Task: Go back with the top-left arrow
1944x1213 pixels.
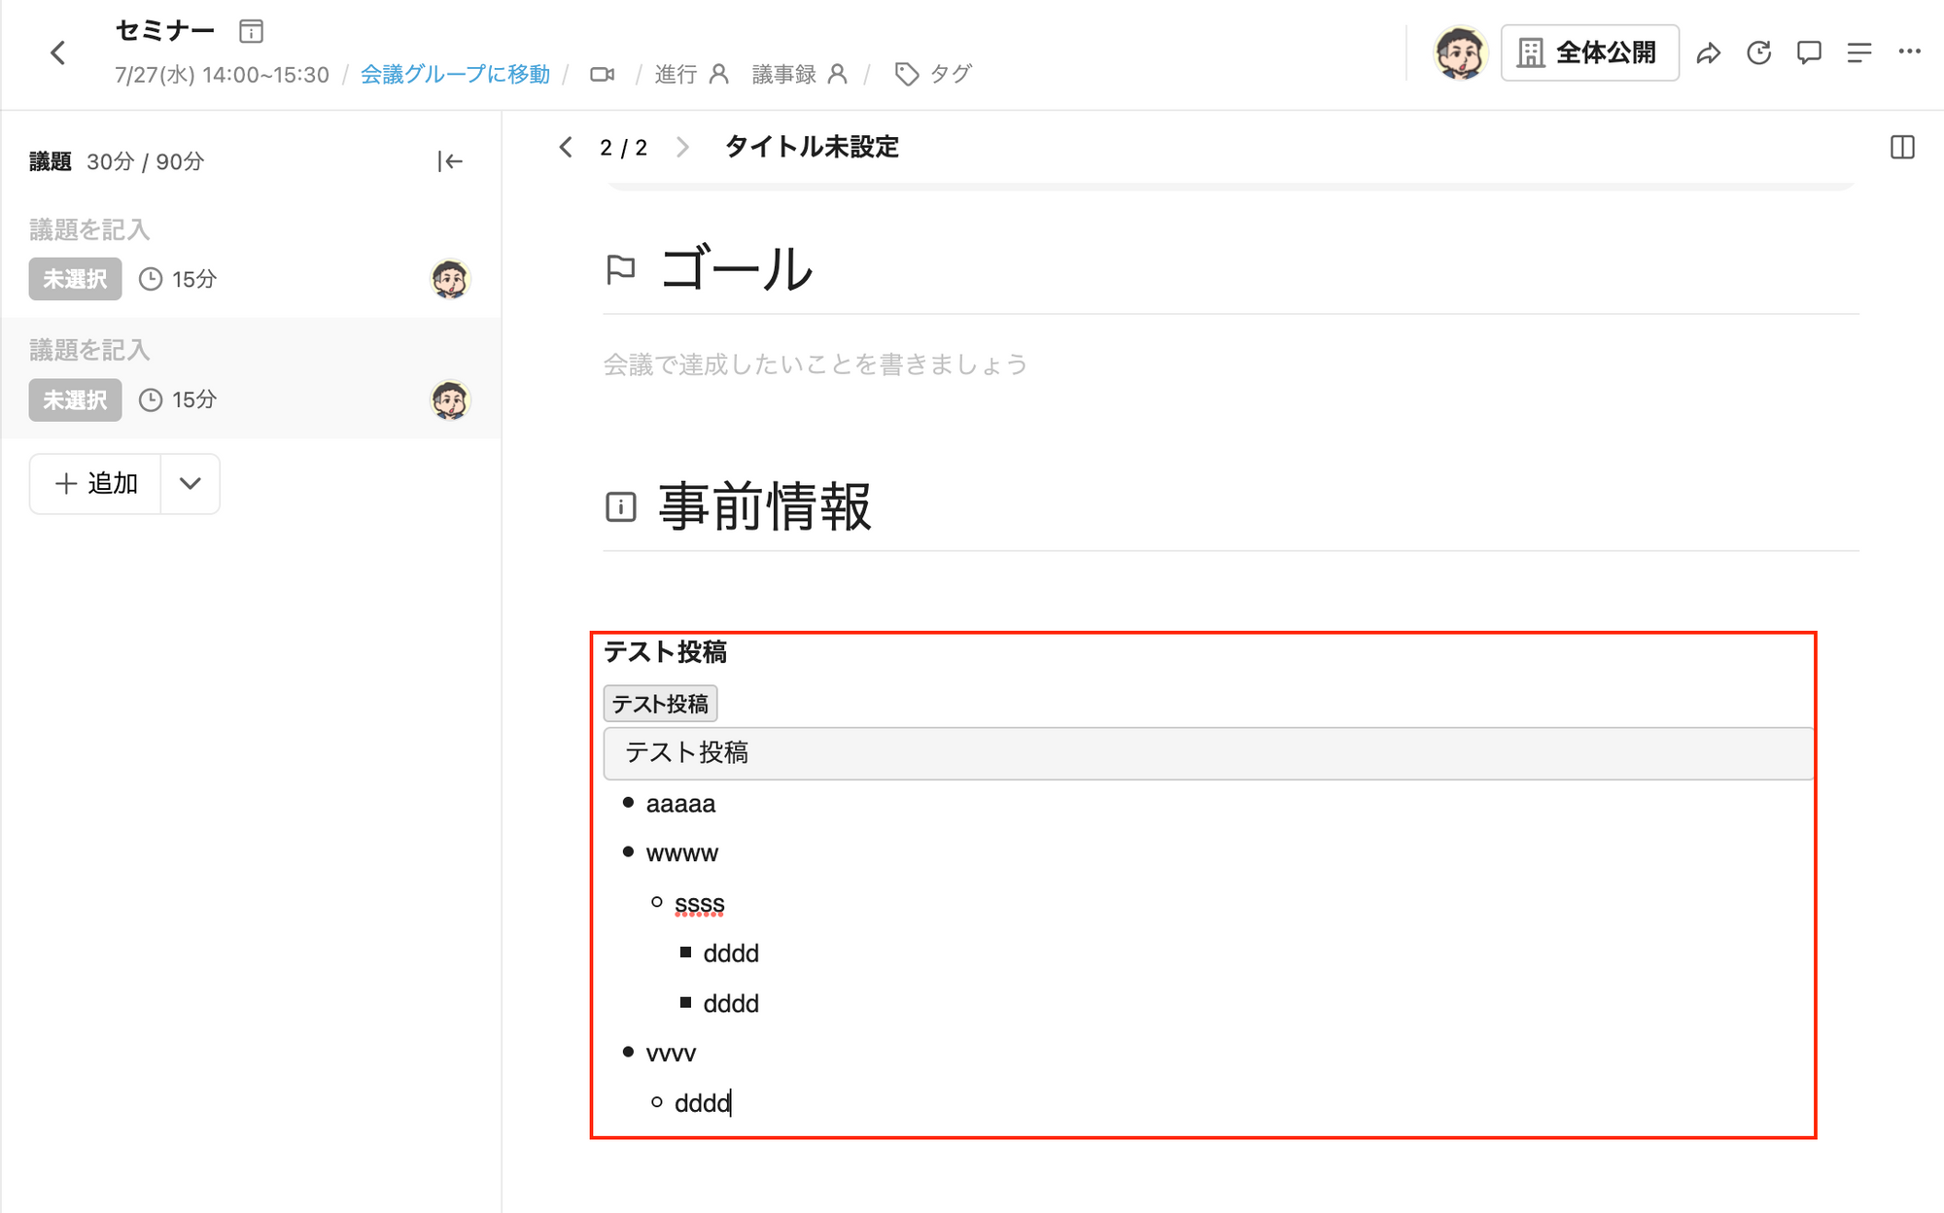Action: coord(58,52)
